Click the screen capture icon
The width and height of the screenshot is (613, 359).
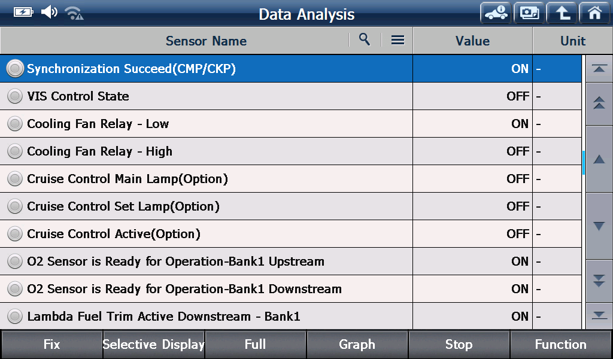(x=529, y=13)
